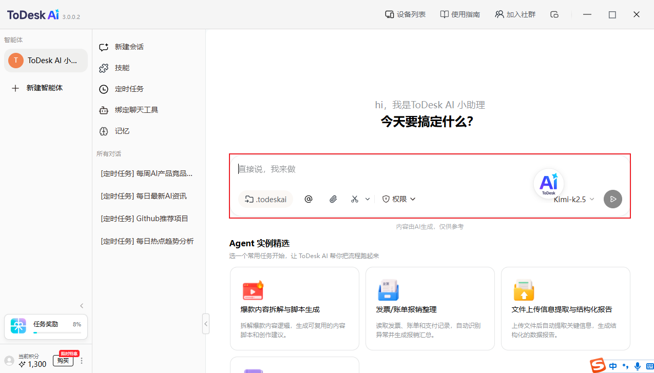Click the paperclip attachment icon

click(333, 199)
